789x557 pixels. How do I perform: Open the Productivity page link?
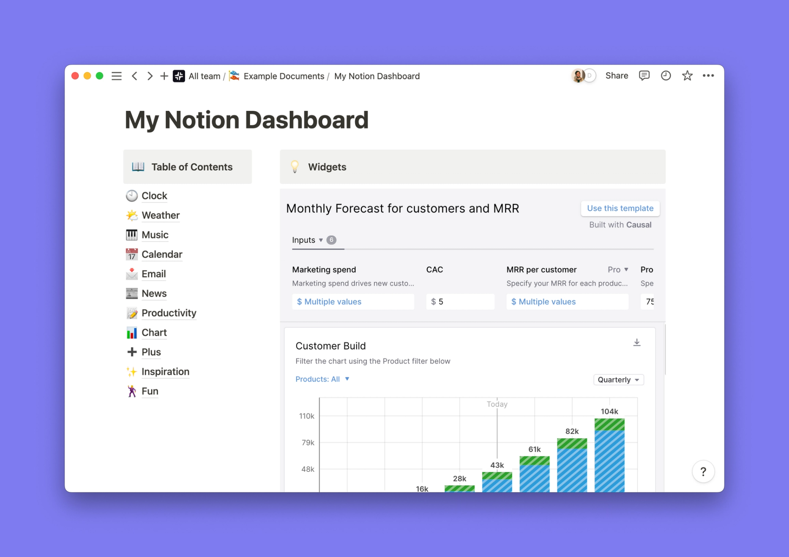pyautogui.click(x=169, y=313)
